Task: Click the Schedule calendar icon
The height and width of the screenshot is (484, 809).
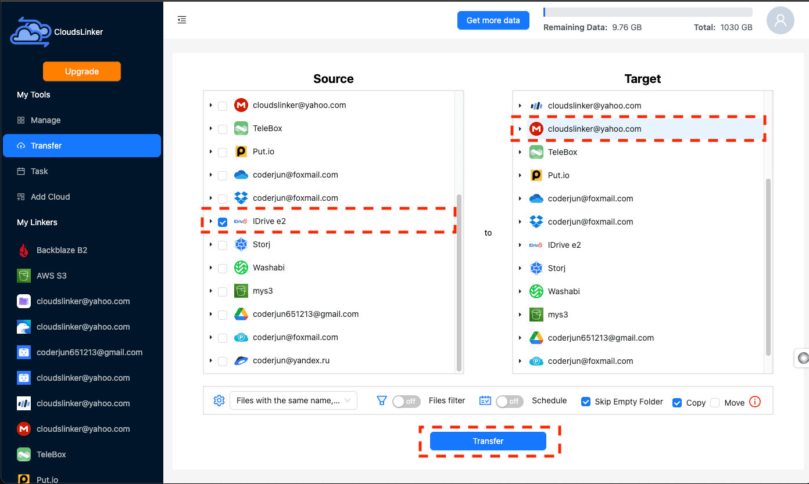Action: (x=485, y=400)
